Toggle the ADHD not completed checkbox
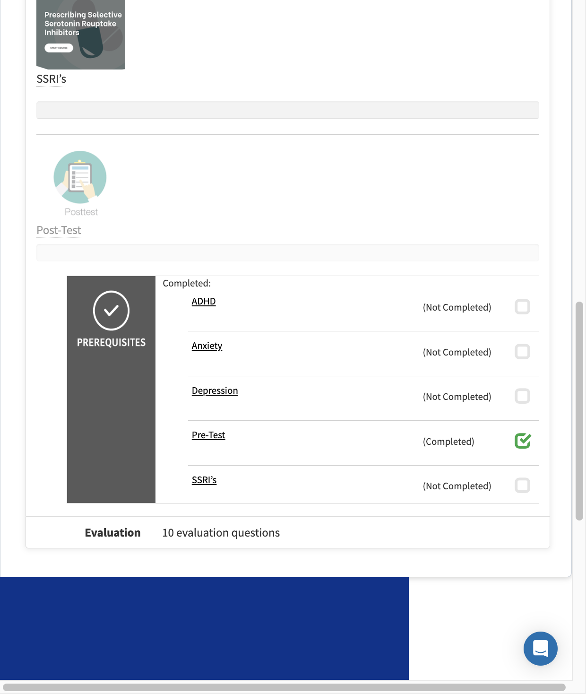 pyautogui.click(x=522, y=307)
